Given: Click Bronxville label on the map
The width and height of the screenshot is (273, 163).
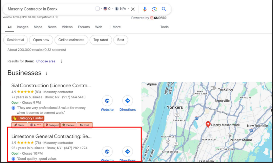Looking at the screenshot, I should (222, 101).
